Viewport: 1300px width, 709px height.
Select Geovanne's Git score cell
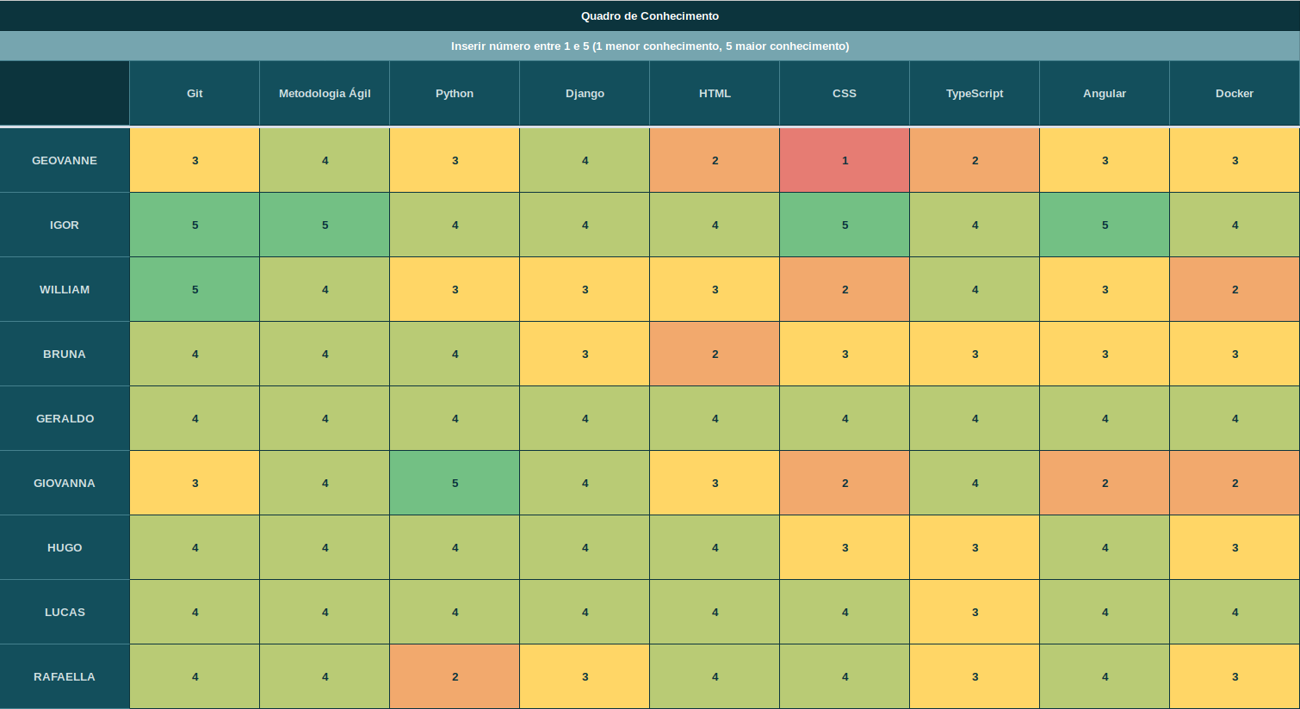click(x=195, y=160)
